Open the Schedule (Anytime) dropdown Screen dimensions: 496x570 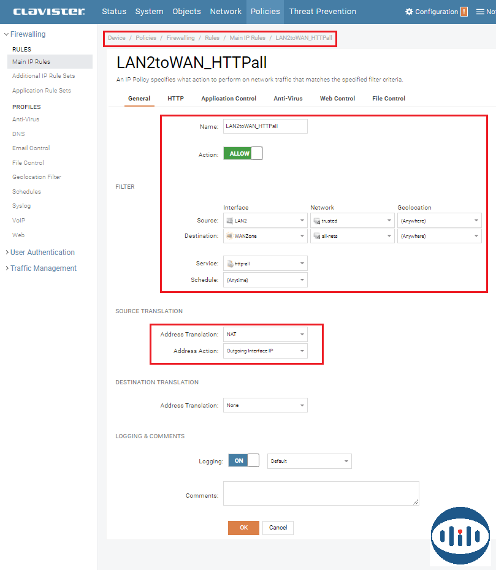click(265, 280)
